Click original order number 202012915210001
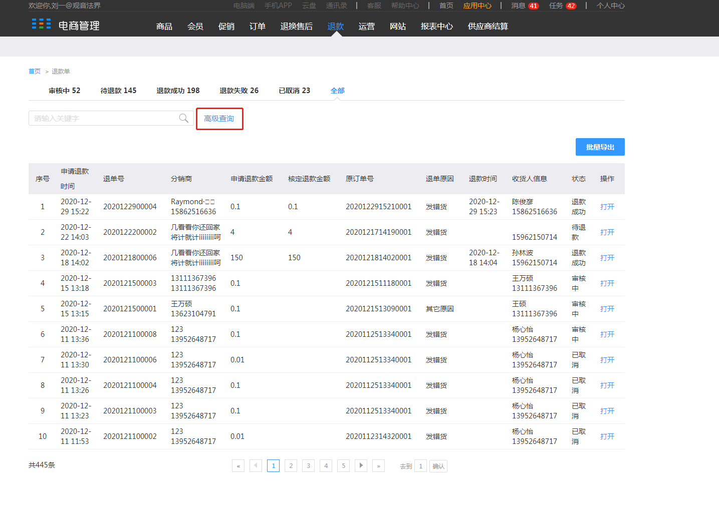 tap(378, 207)
